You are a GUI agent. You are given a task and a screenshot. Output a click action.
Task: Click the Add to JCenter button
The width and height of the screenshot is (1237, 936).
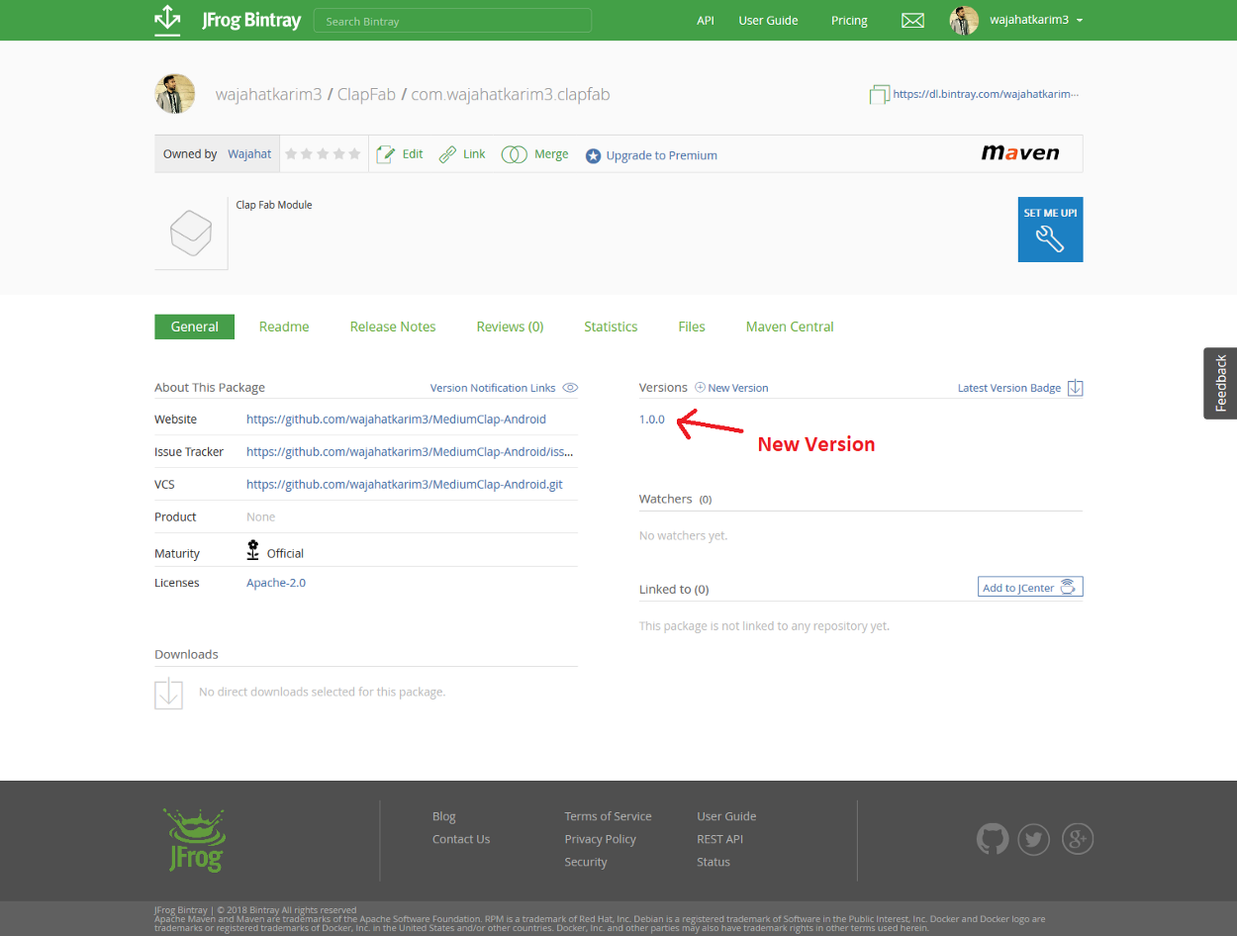pos(1030,587)
